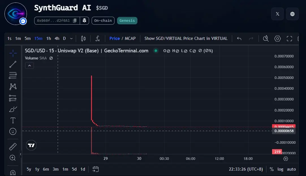306x176 pixels.
Task: Undo the last chart action
Action: 239,38
